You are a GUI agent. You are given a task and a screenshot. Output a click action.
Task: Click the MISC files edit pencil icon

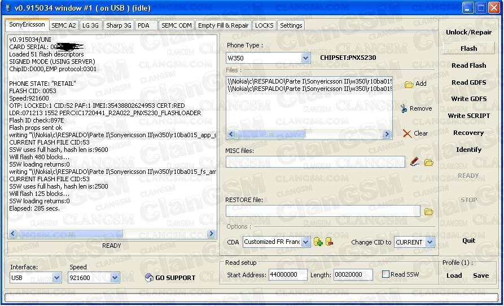pos(415,161)
